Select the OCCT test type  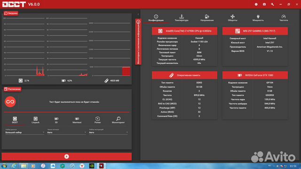[x=15, y=120]
